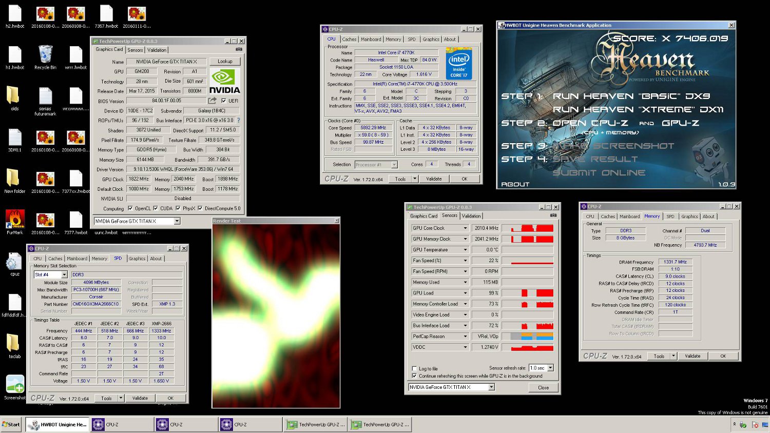Open Mainboard tab in the CPU-Z SPD window
Image resolution: width=770 pixels, height=433 pixels.
(77, 259)
